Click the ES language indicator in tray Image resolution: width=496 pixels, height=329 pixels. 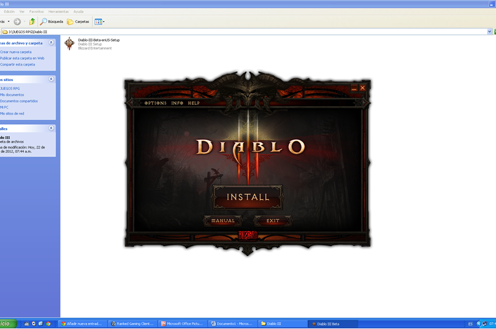470,323
